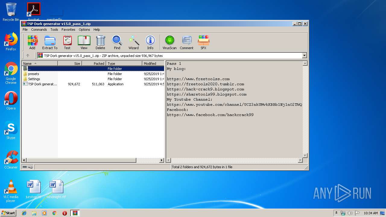Click freetoolss.com URL in comment
The width and height of the screenshot is (386, 217).
(x=198, y=79)
